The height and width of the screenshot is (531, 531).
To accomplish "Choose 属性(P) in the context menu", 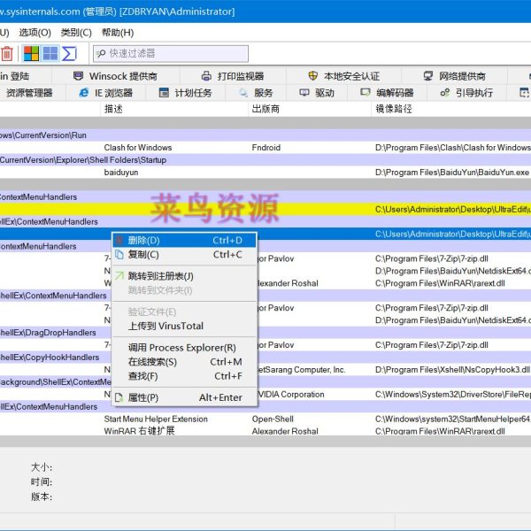I will coord(185,397).
